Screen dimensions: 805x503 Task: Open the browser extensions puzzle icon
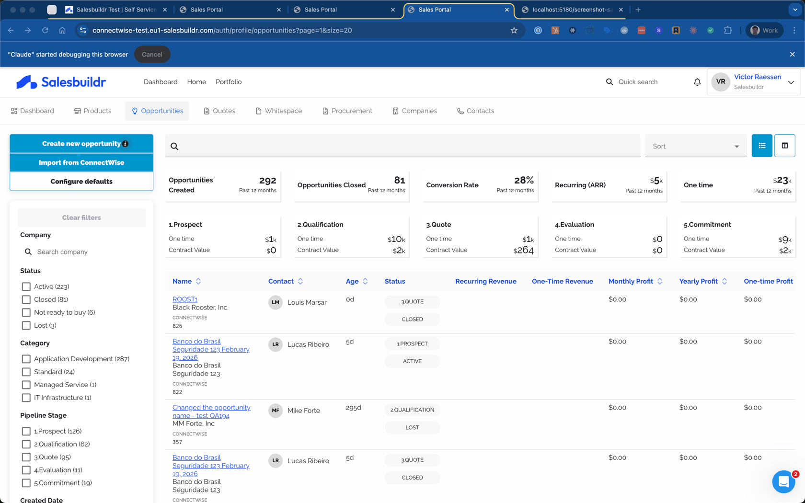[x=728, y=30]
